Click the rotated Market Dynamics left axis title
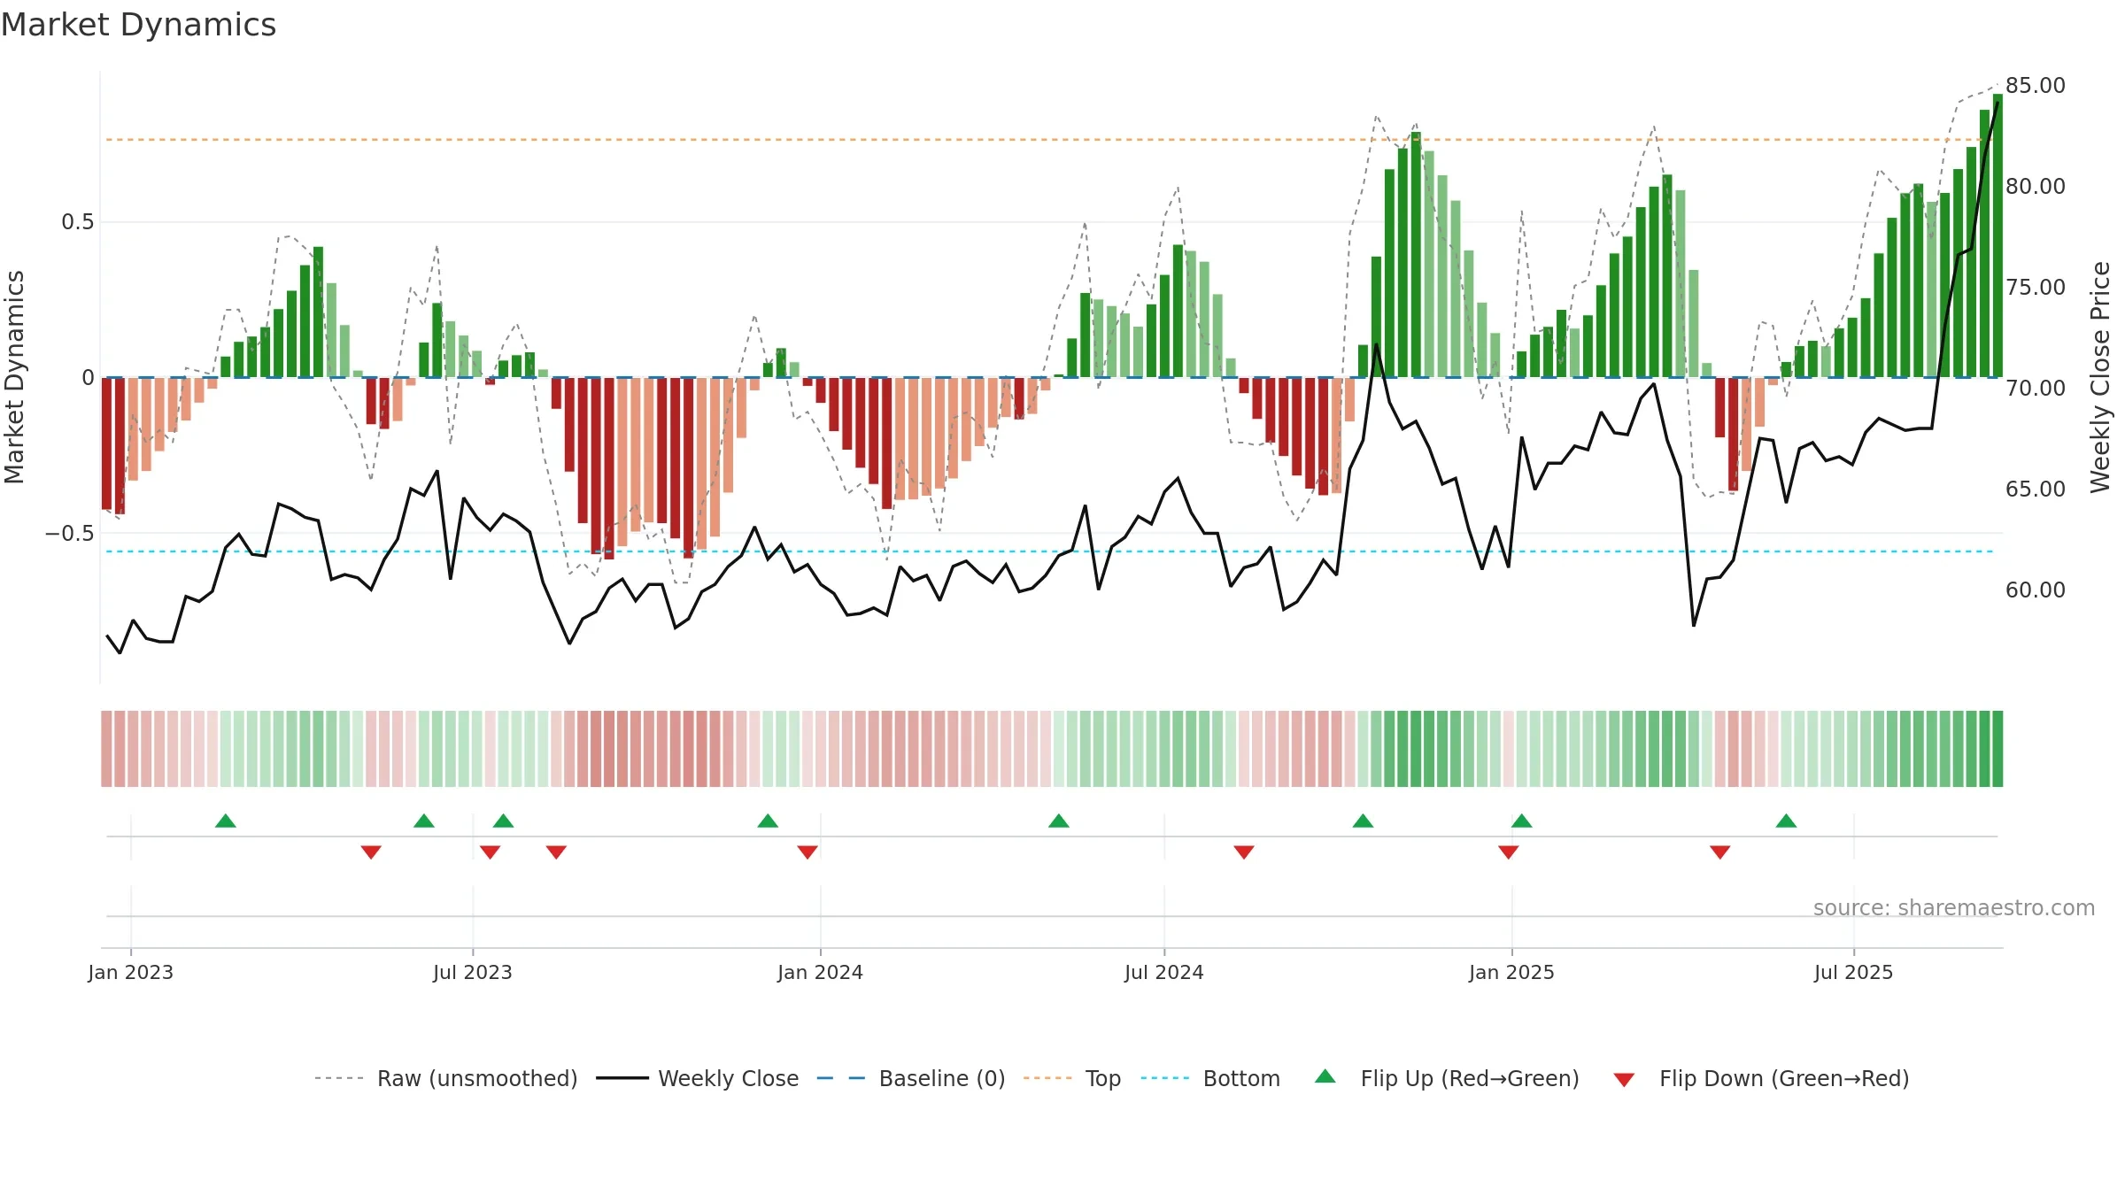Screen dimensions: 2125x1195 tap(14, 377)
